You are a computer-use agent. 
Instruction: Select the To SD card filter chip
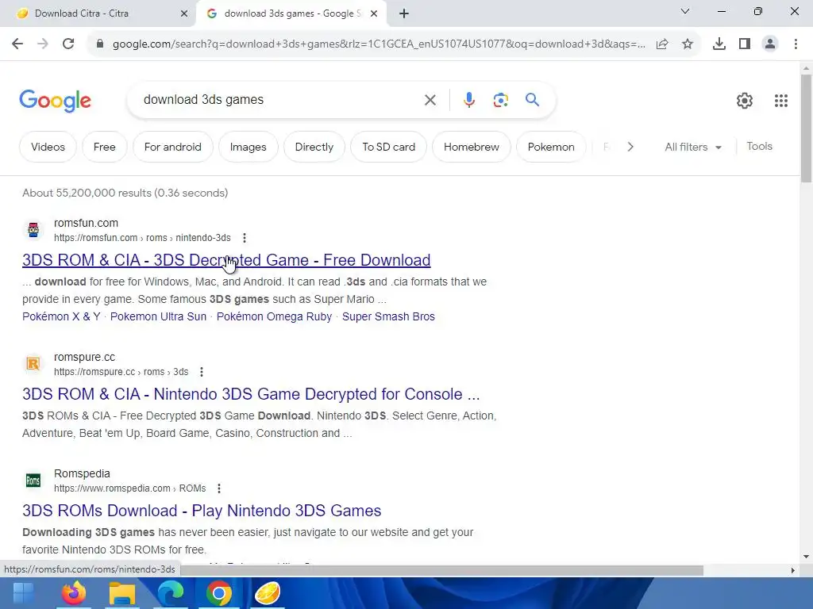point(389,147)
